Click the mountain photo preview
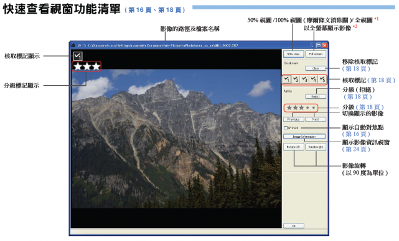This screenshot has width=399, height=241. (176, 139)
